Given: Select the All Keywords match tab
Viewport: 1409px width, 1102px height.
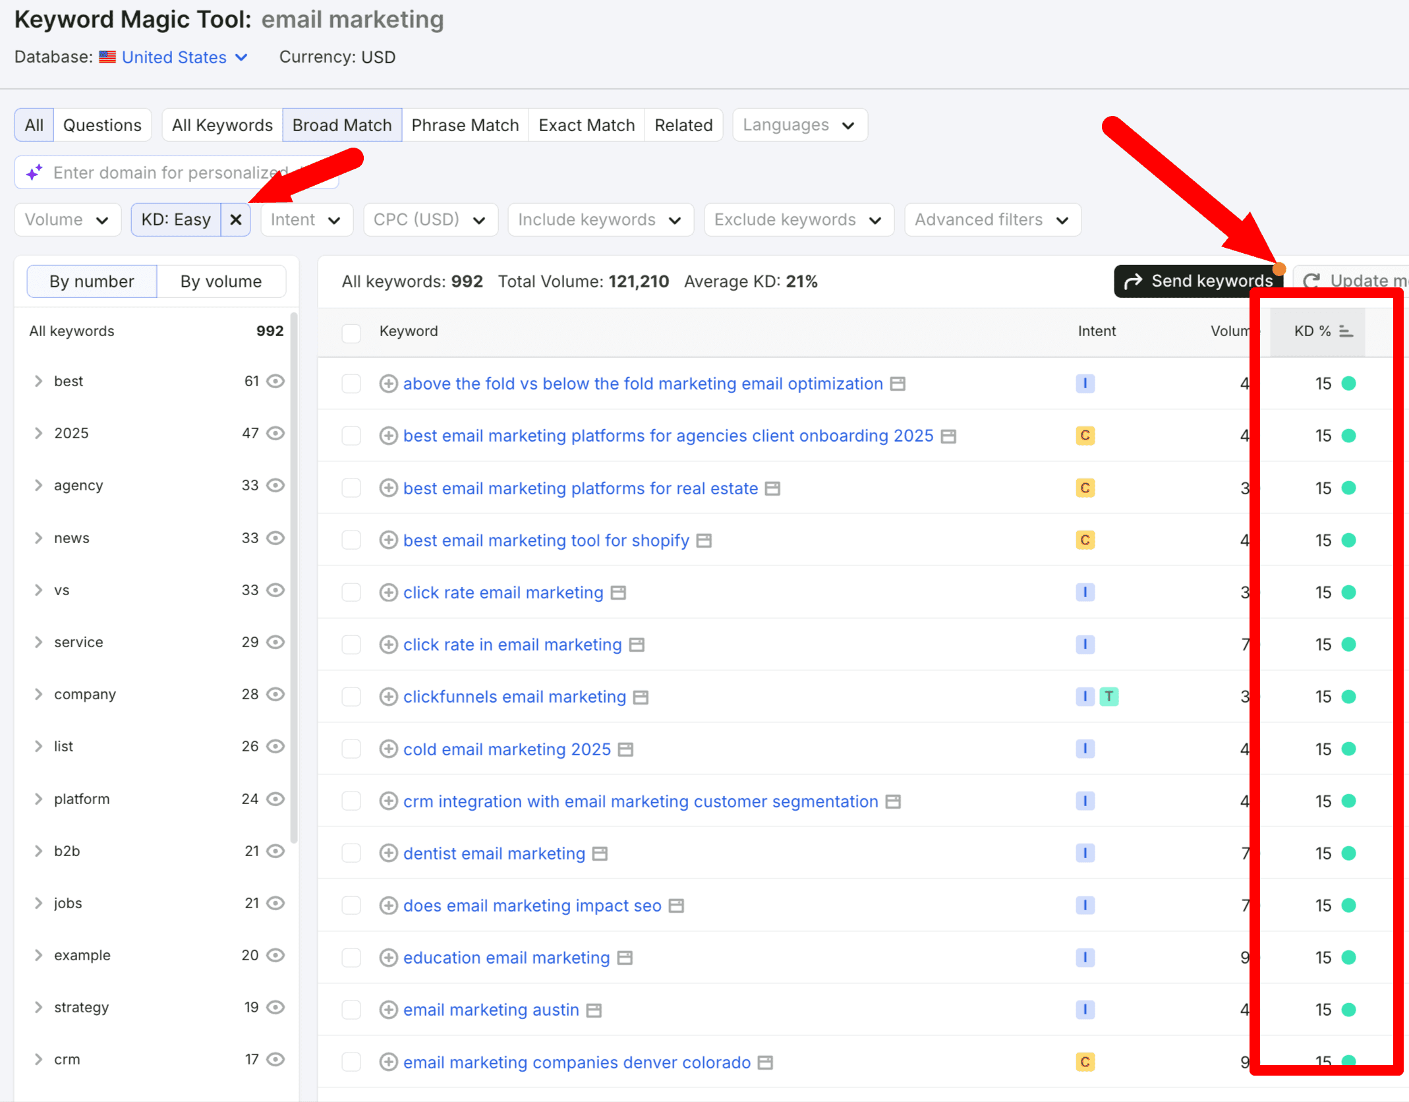Looking at the screenshot, I should pos(222,125).
